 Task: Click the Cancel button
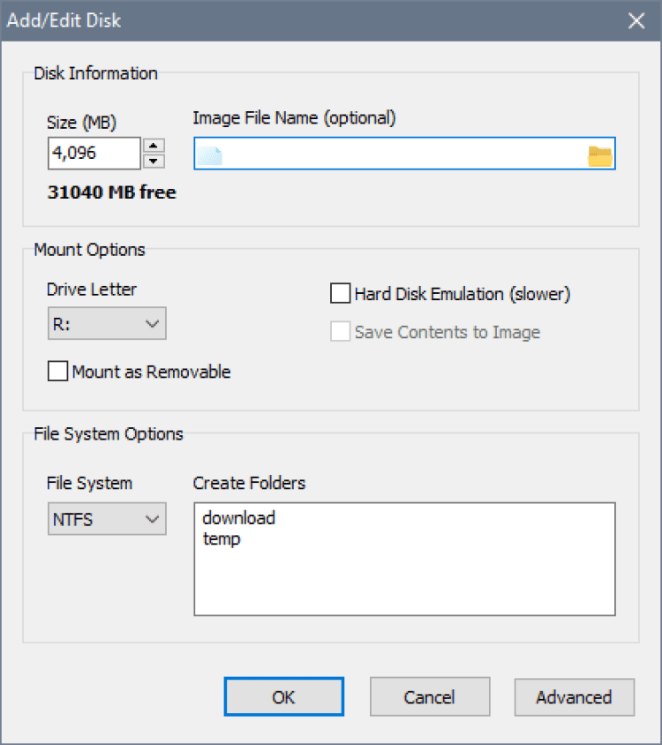click(x=429, y=696)
